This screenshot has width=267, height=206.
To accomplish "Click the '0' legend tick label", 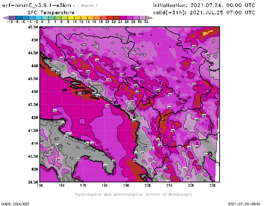I will coord(42,22).
